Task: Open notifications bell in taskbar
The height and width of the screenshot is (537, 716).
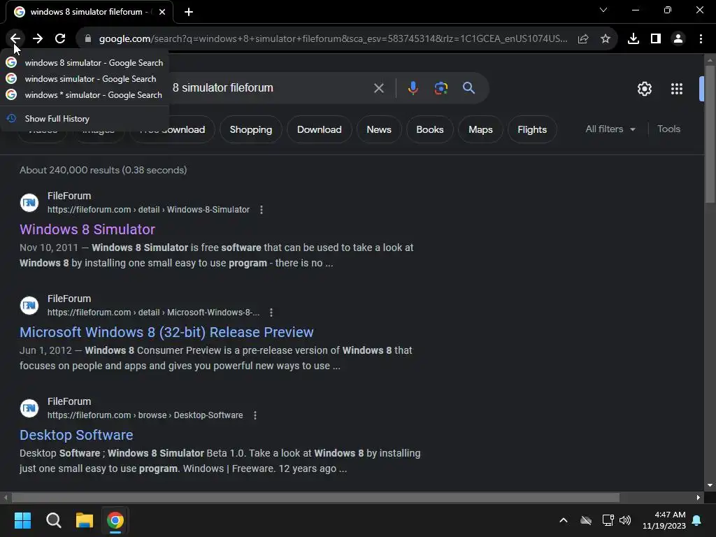Action: click(697, 520)
